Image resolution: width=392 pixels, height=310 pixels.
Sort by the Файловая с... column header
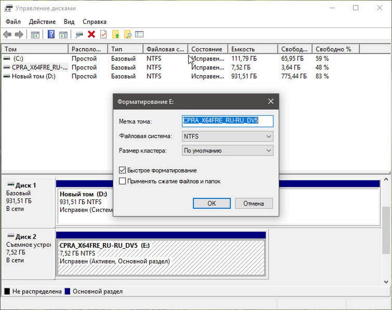point(166,49)
